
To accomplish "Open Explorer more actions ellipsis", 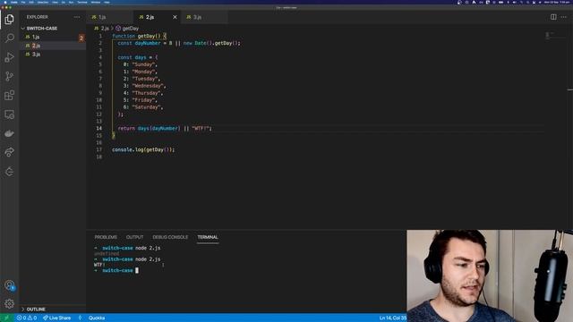I will [77, 17].
